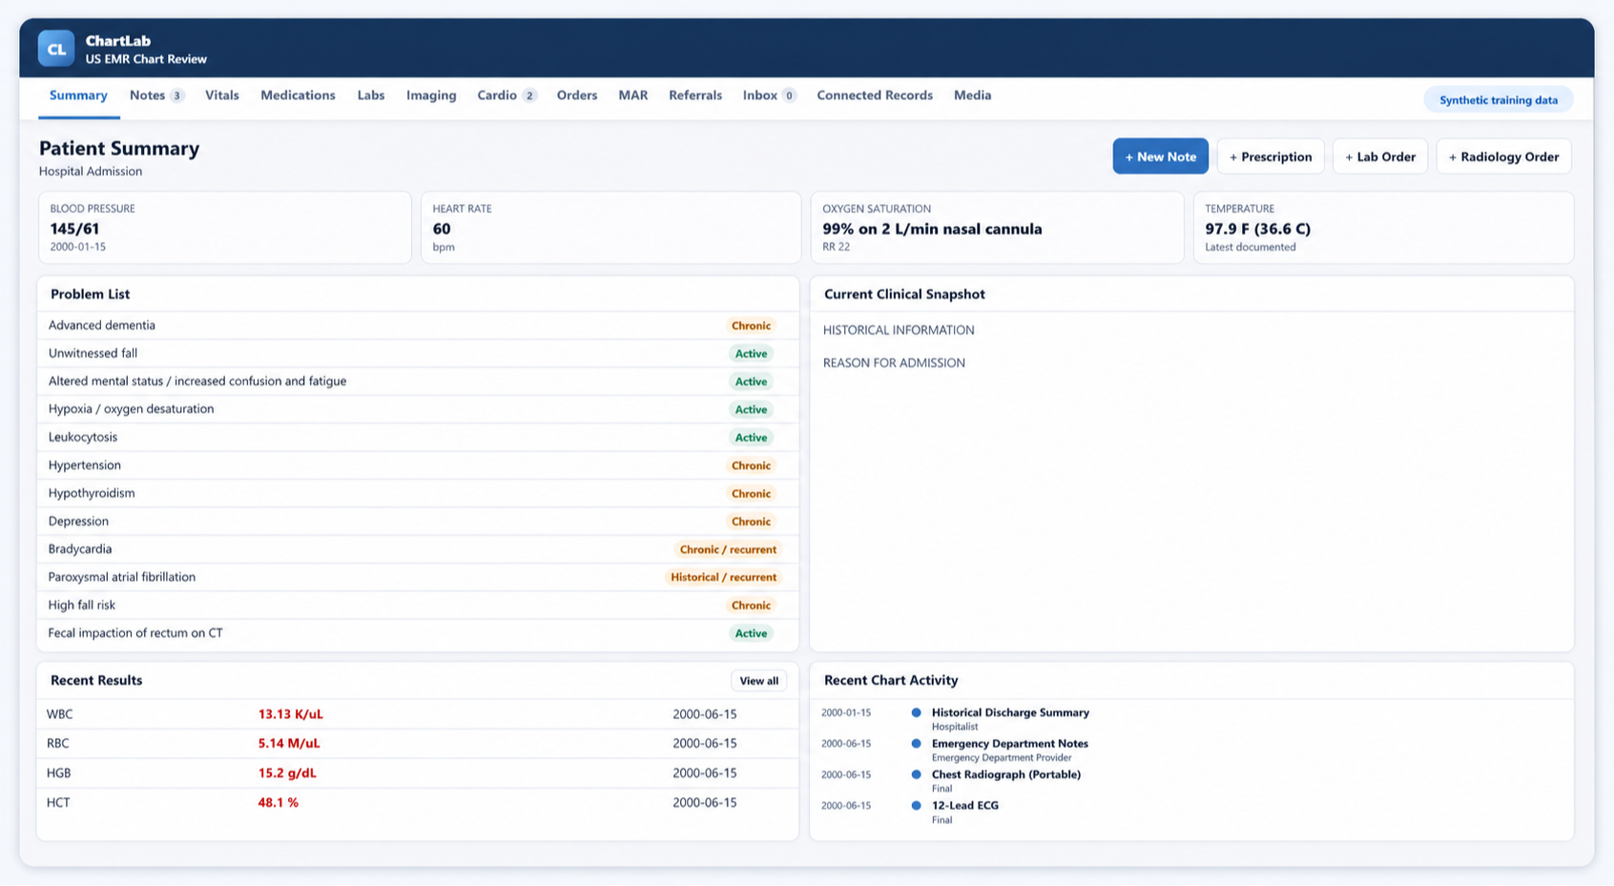The width and height of the screenshot is (1614, 886).
Task: Click the Active badge for Leukocytosis
Action: click(751, 438)
